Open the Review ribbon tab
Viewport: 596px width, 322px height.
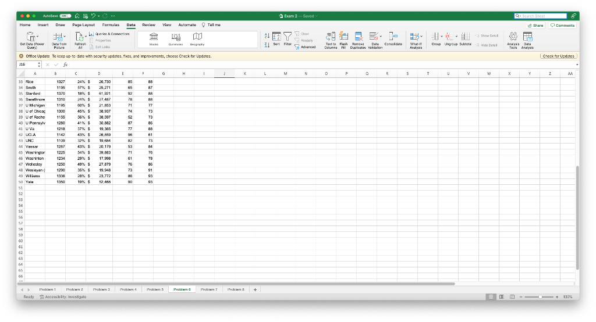[x=148, y=25]
